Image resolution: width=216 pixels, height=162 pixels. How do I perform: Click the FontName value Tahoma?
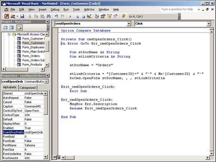(x=30, y=145)
